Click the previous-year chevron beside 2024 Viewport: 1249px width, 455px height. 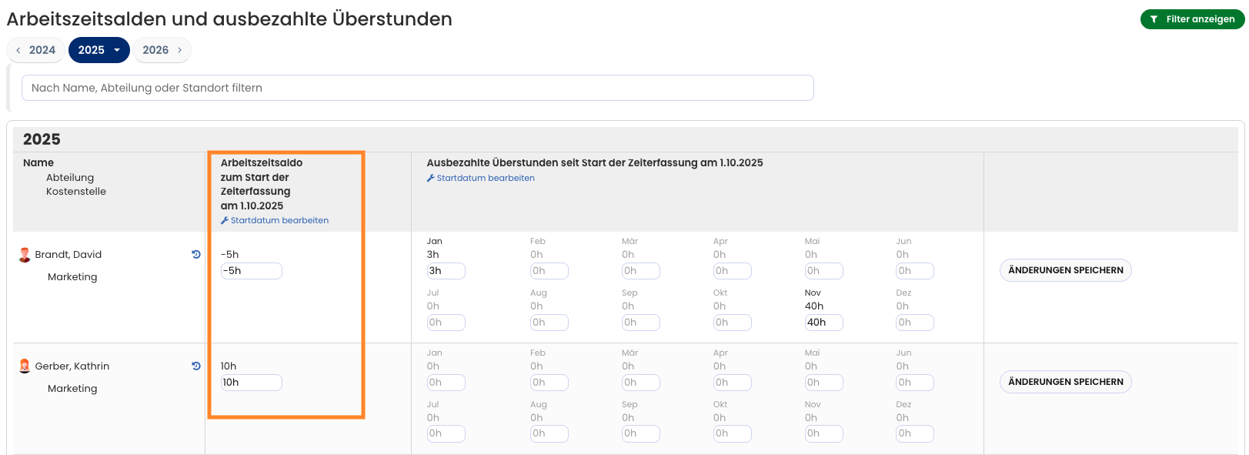coord(18,50)
